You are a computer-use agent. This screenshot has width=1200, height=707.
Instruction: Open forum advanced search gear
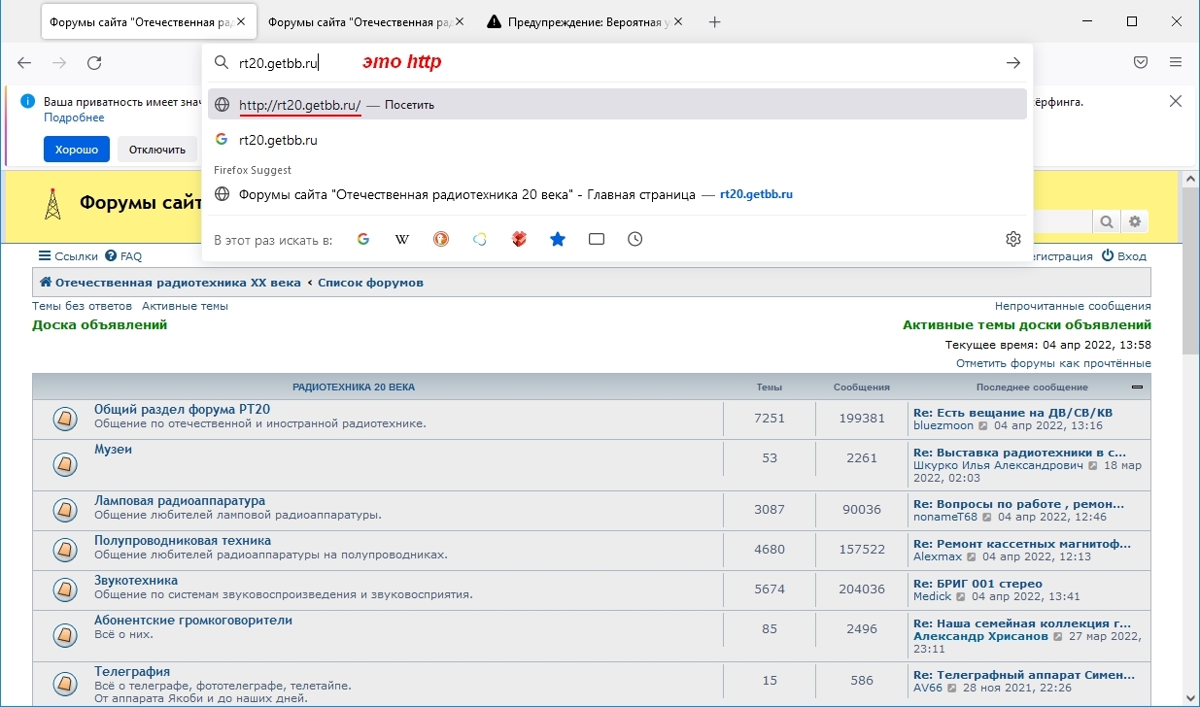coord(1134,222)
